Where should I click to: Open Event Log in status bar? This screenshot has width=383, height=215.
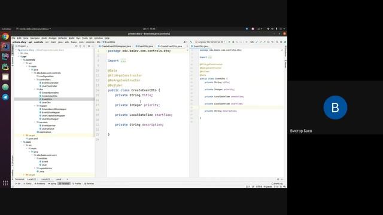(277, 183)
